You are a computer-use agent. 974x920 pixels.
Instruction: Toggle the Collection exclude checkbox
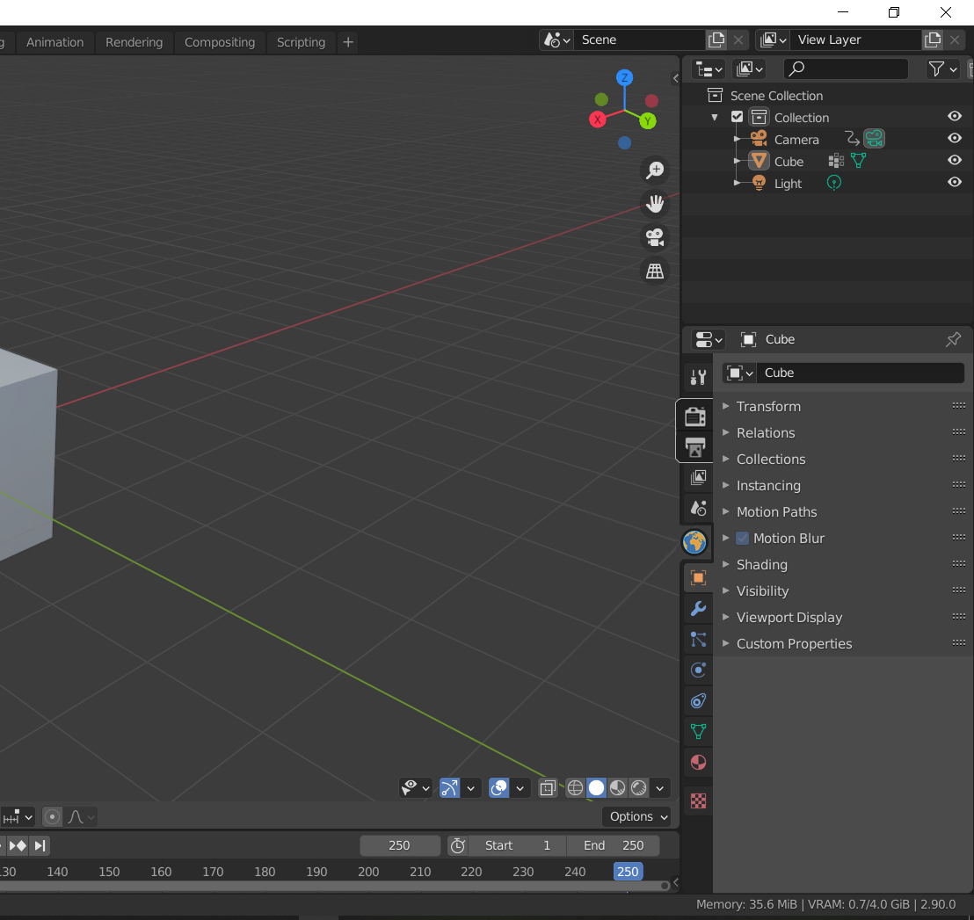coord(737,117)
